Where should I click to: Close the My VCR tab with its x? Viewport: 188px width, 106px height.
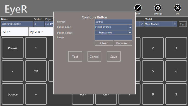coord(42,32)
